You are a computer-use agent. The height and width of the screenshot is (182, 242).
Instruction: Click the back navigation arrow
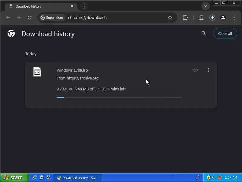pyautogui.click(x=8, y=18)
